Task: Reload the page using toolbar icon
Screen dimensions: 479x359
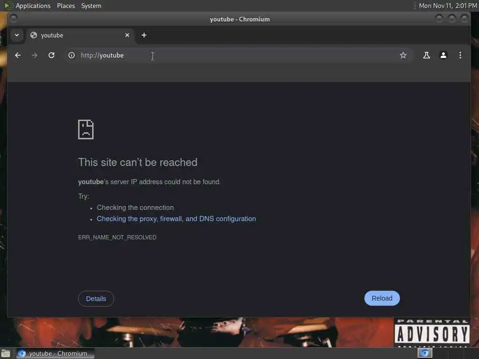Action: [x=51, y=55]
